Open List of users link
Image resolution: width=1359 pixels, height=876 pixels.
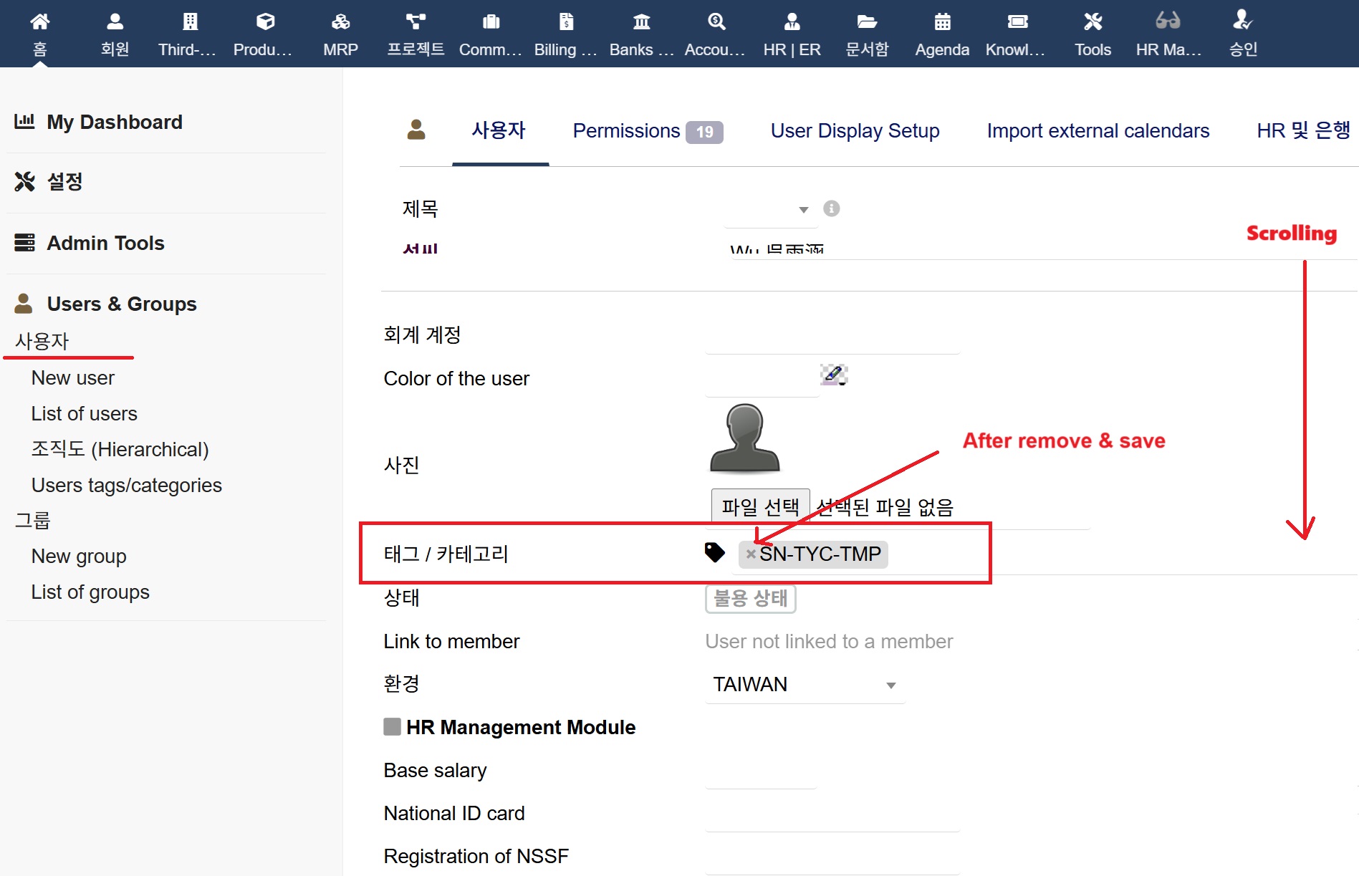tap(84, 414)
